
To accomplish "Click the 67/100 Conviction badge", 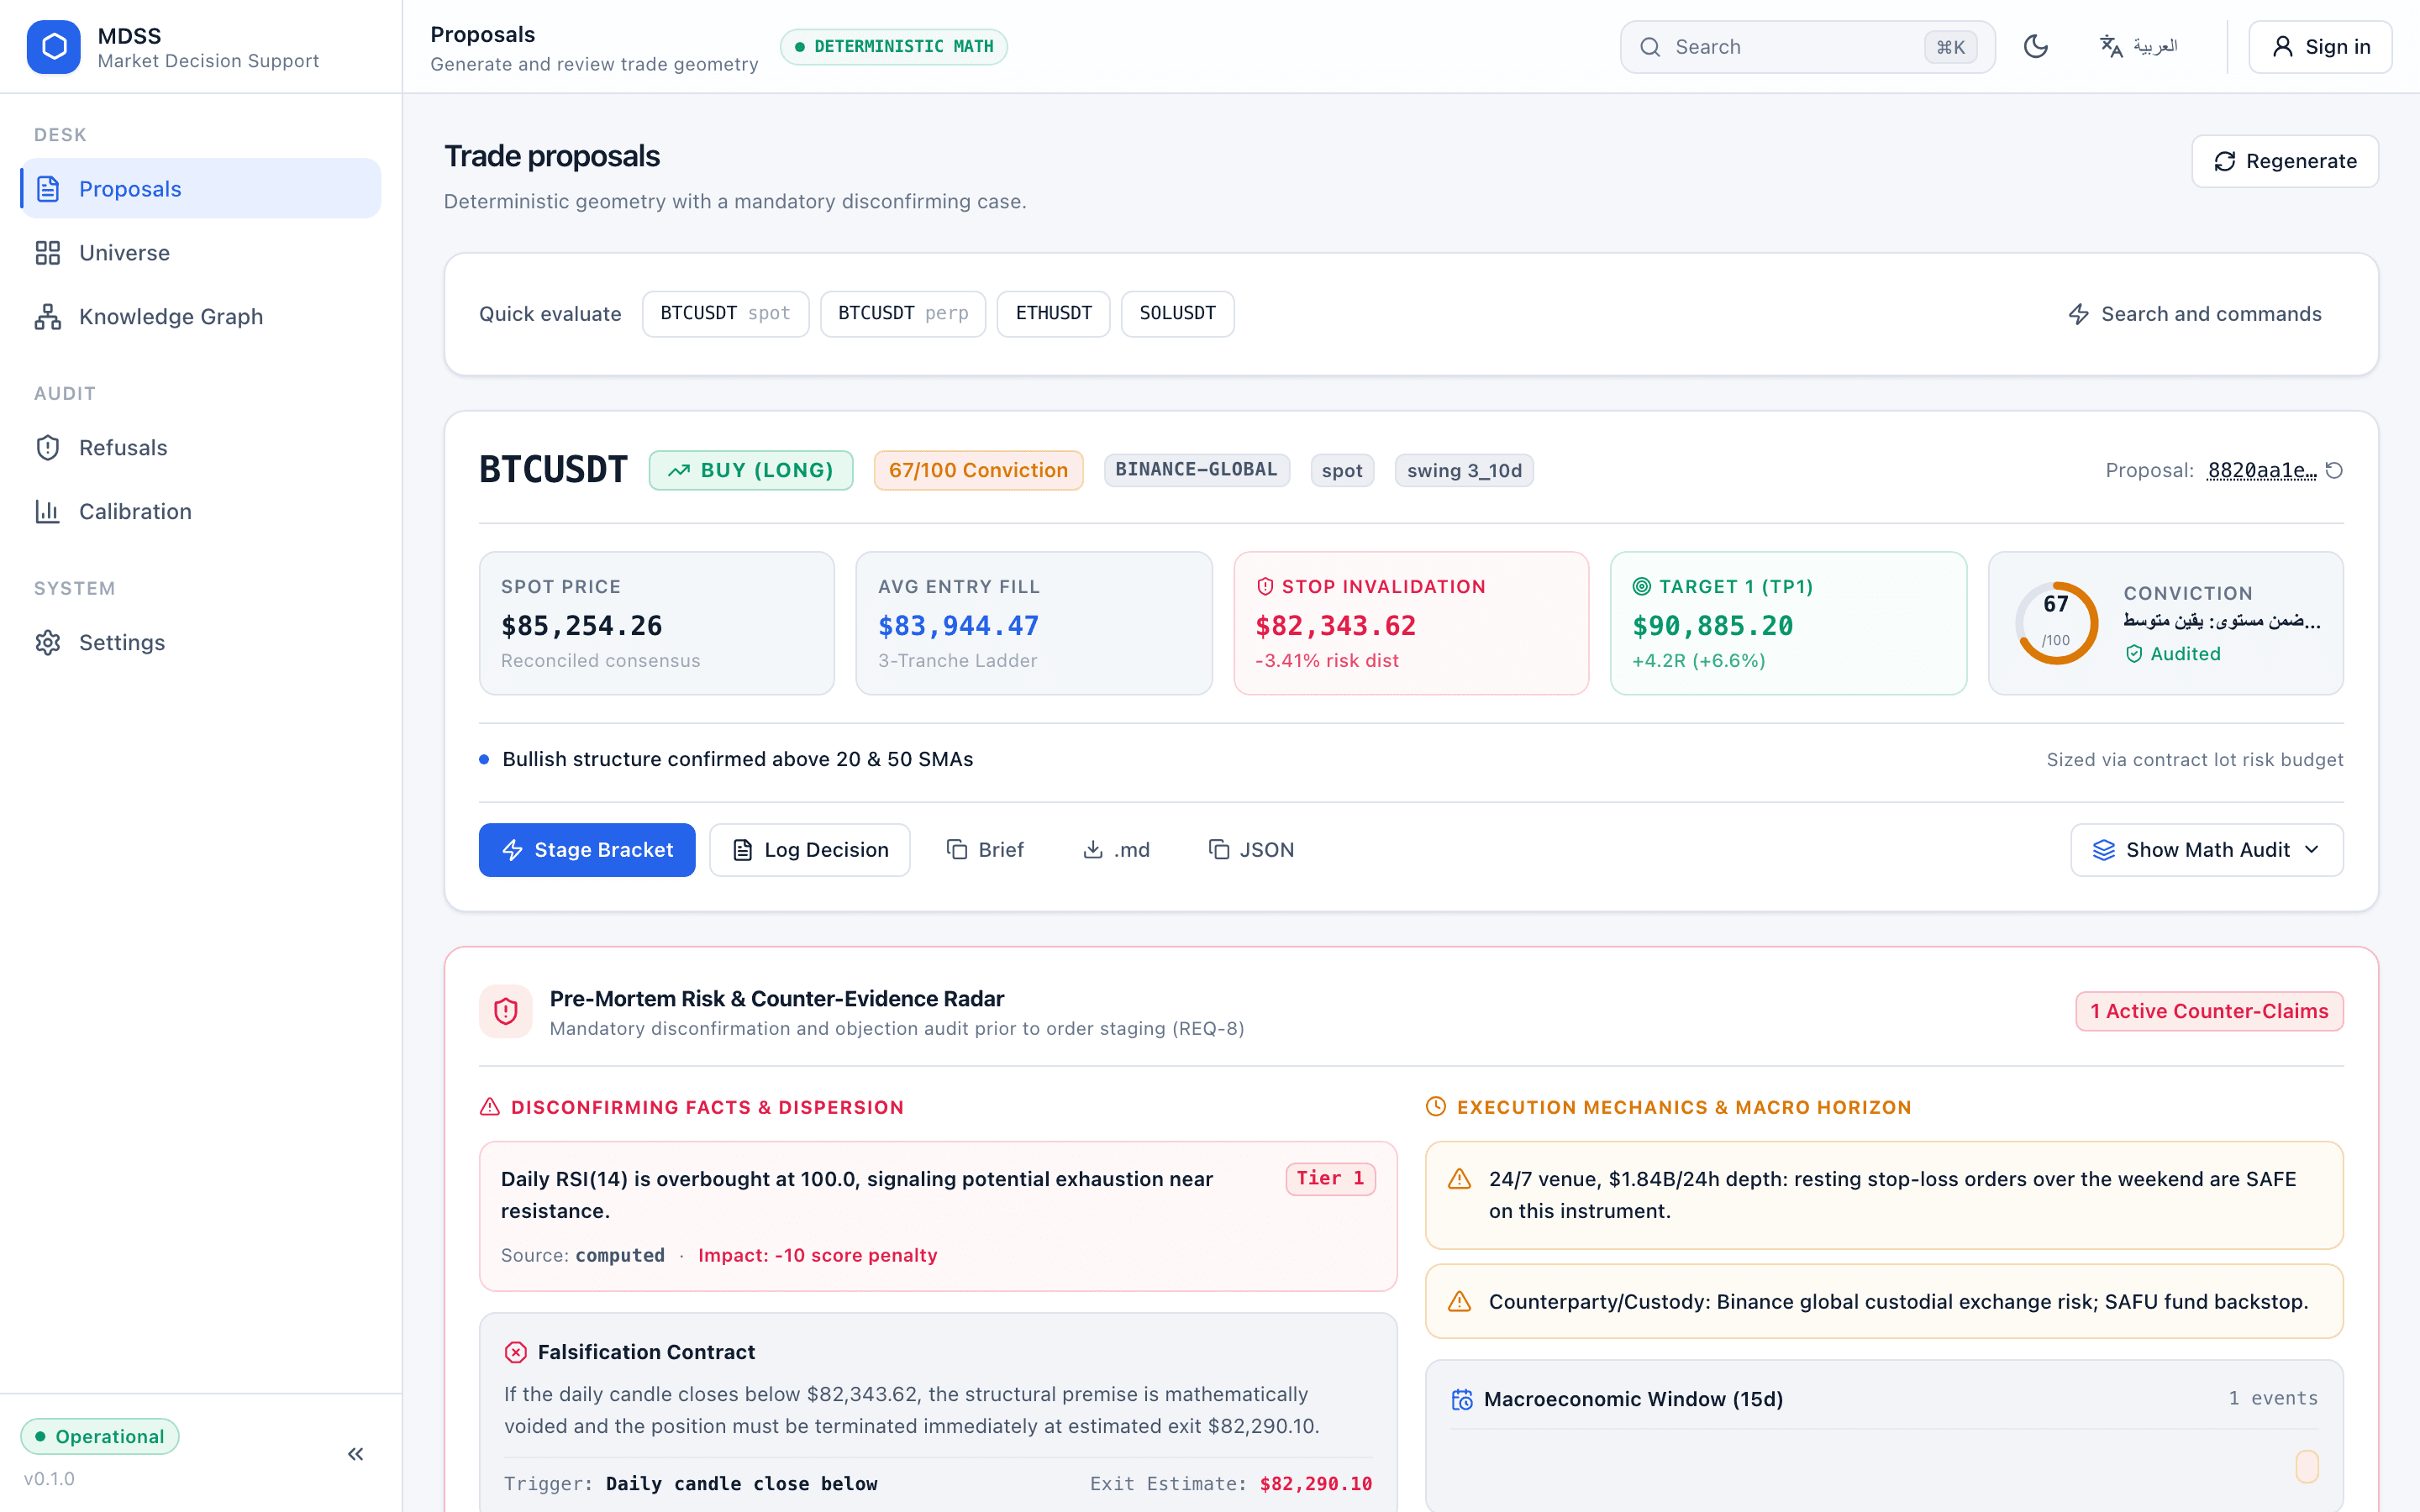I will (x=978, y=470).
